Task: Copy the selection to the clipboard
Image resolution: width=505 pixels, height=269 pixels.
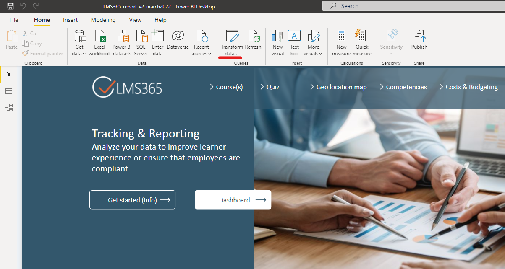Action: click(32, 44)
